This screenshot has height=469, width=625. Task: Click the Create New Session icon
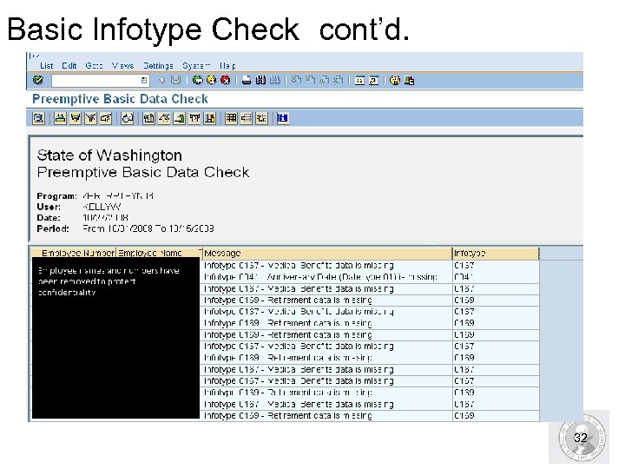coord(359,80)
